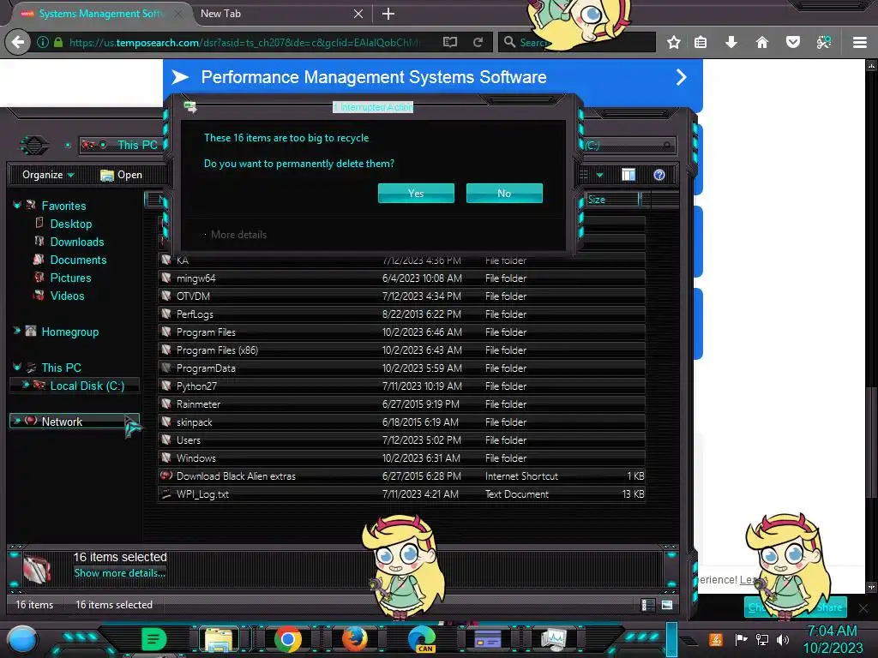Expand Local Disk (C:) tree node
Viewport: 878px width, 658px height.
coord(25,385)
